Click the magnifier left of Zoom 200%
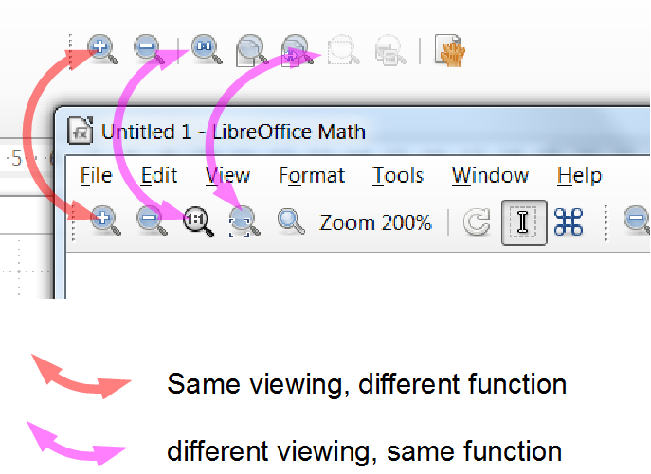 coord(291,223)
